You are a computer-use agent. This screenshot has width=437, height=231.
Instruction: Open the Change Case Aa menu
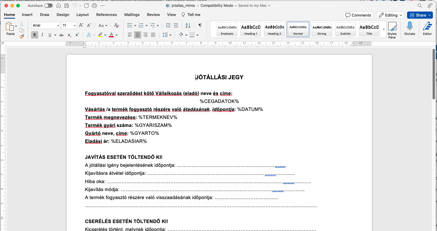pos(103,25)
